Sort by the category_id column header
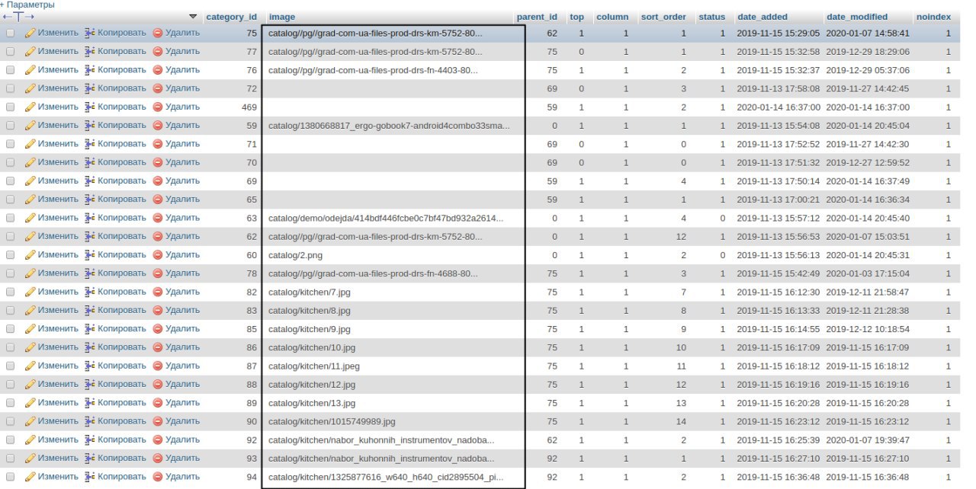The height and width of the screenshot is (489, 976). (x=231, y=17)
